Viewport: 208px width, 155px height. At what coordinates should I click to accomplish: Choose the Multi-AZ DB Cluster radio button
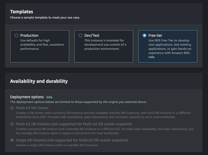[12, 108]
